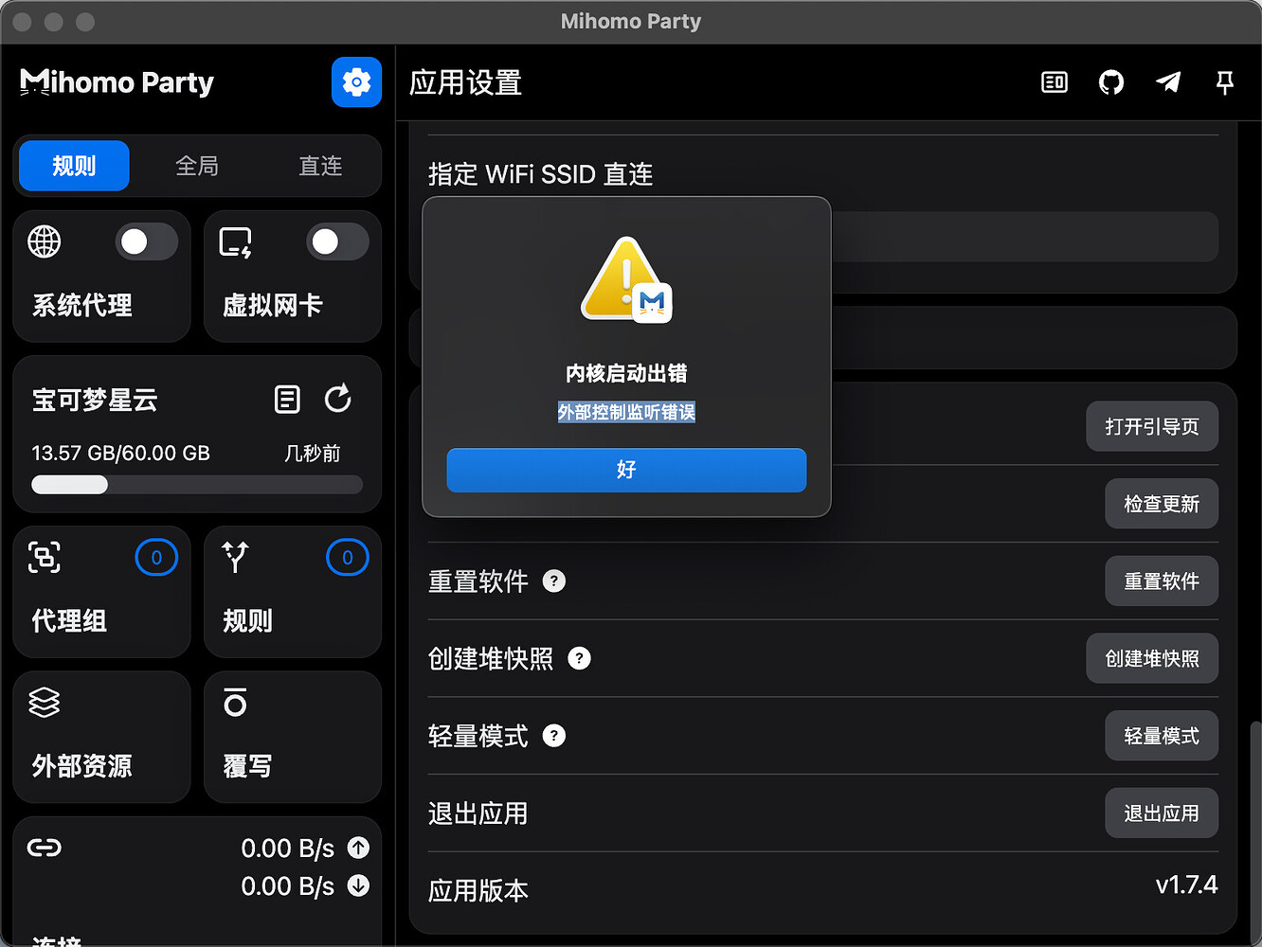Open the Telegram paper plane icon
This screenshot has width=1262, height=947.
coord(1168,82)
